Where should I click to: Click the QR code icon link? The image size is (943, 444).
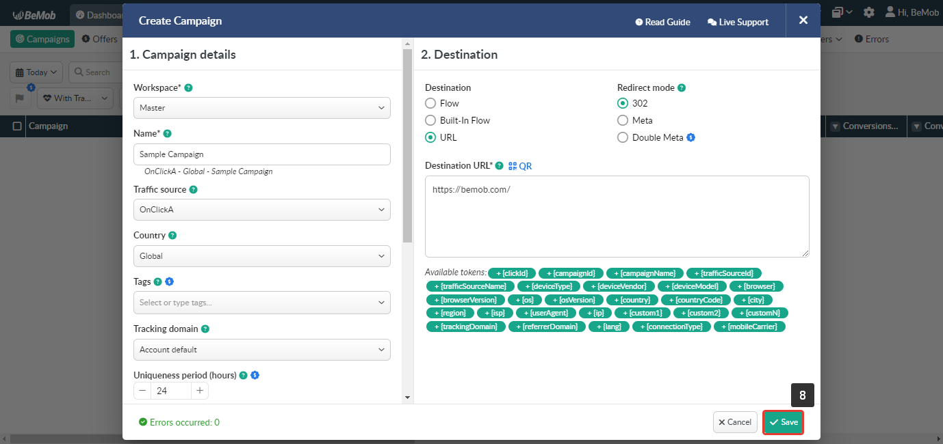(519, 166)
